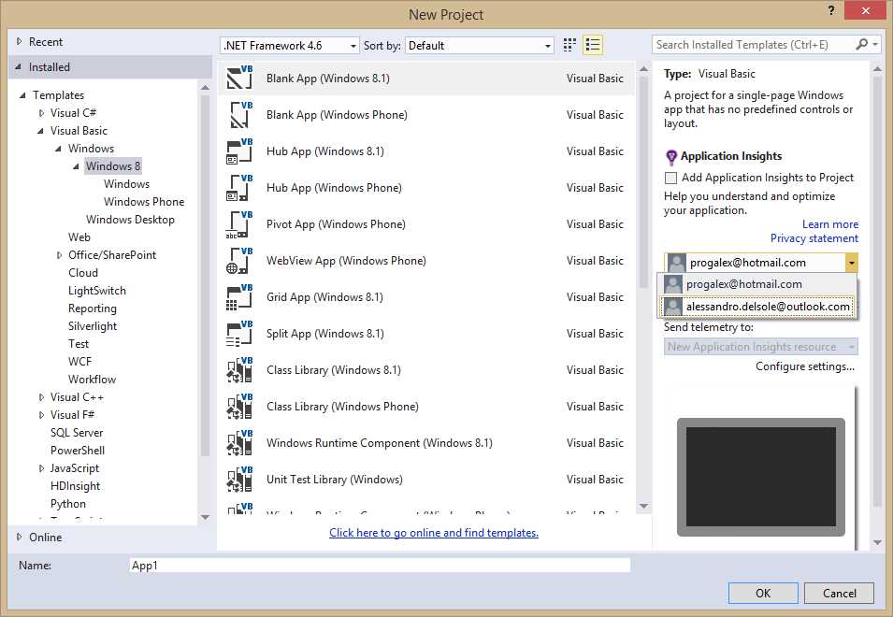Expand the Visual C++ templates node

pos(41,396)
